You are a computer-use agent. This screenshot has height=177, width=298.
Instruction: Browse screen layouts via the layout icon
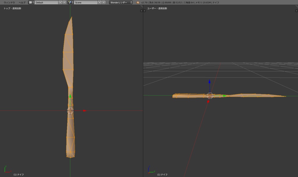coord(31,2)
